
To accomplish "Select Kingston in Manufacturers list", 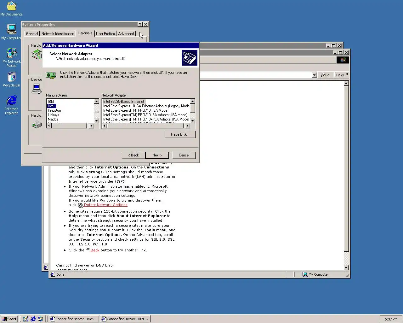I will (x=54, y=110).
